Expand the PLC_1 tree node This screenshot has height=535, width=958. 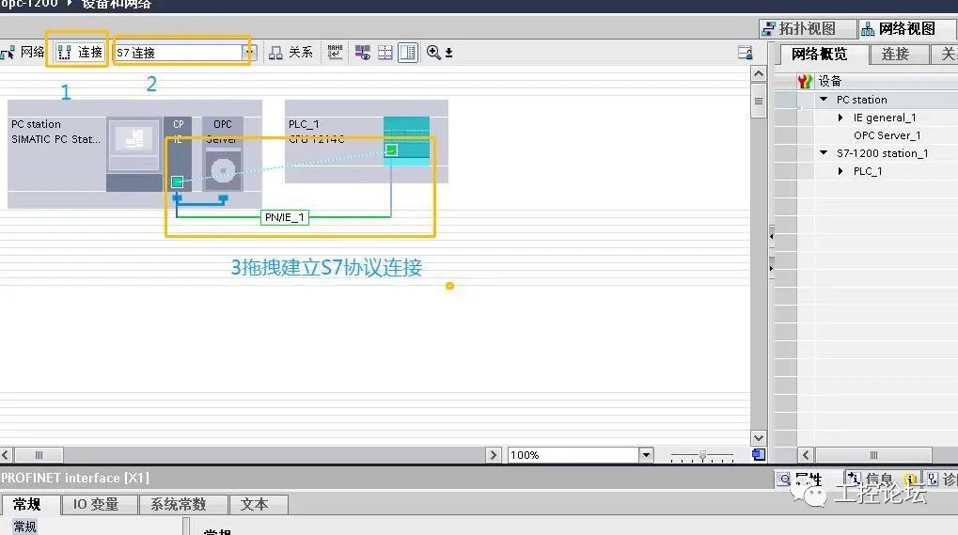840,172
